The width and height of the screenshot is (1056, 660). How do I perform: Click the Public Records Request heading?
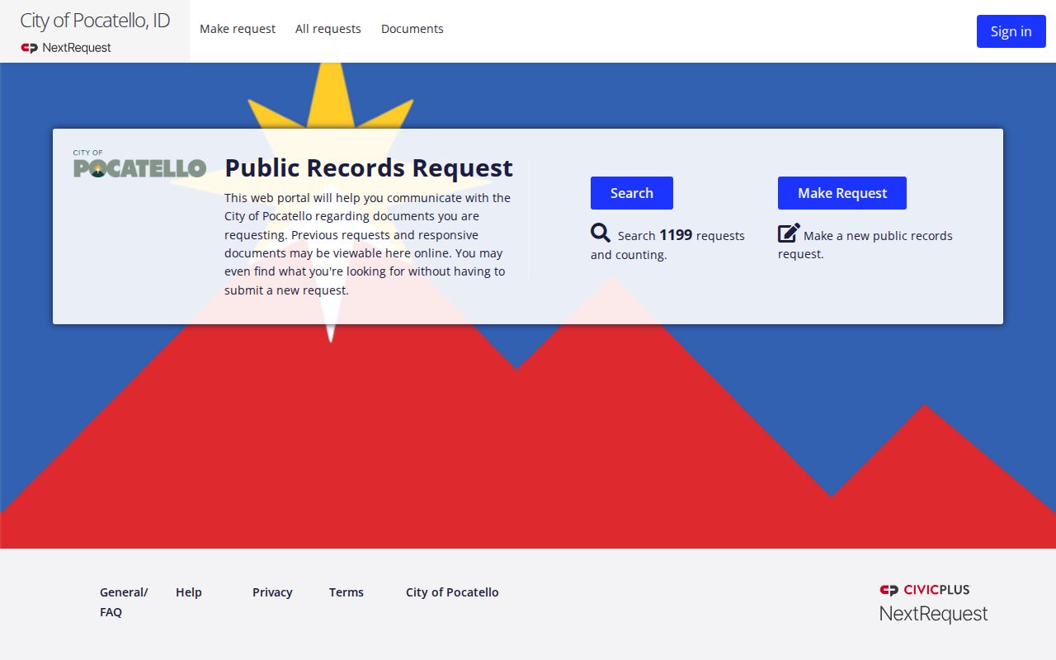369,167
